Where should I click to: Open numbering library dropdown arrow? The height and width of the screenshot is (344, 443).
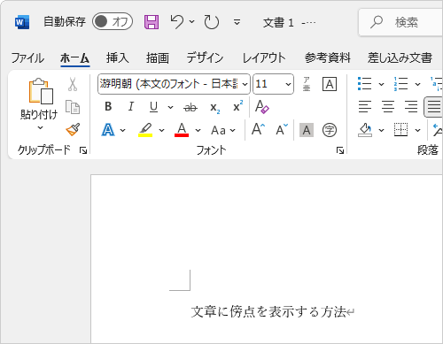click(417, 84)
